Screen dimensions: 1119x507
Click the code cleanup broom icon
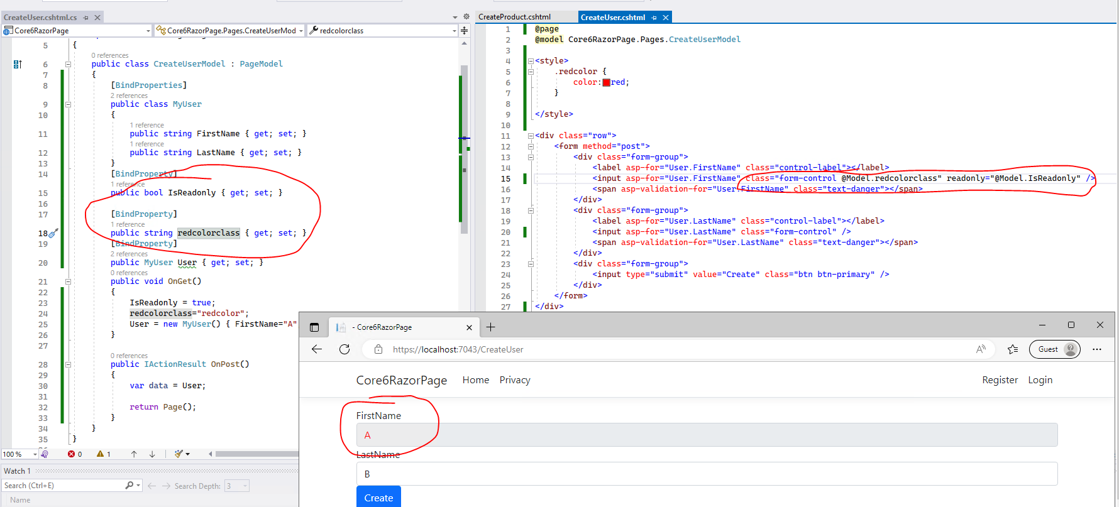click(179, 454)
